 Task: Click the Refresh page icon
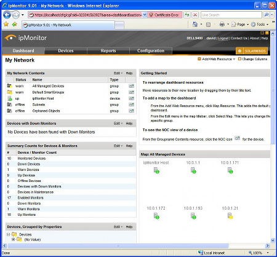tap(187, 15)
